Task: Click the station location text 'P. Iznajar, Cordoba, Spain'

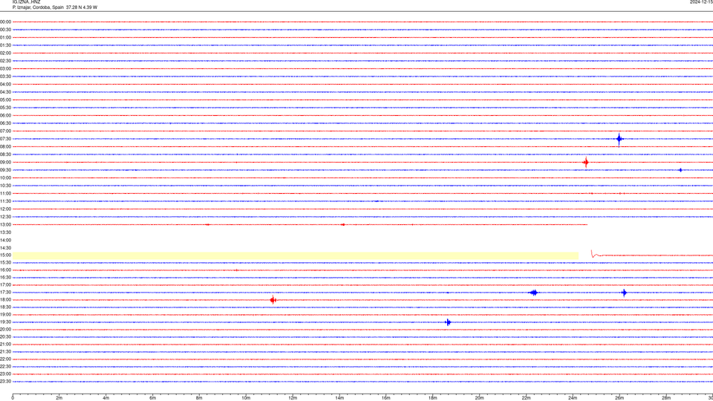Action: coord(38,7)
